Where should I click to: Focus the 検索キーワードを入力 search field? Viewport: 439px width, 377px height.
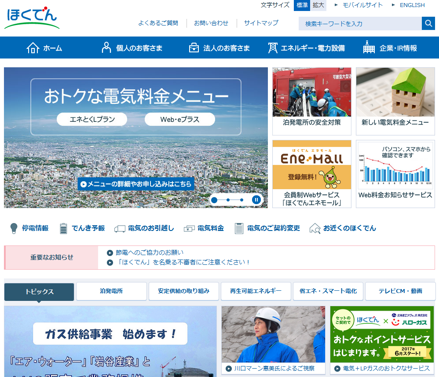click(360, 23)
